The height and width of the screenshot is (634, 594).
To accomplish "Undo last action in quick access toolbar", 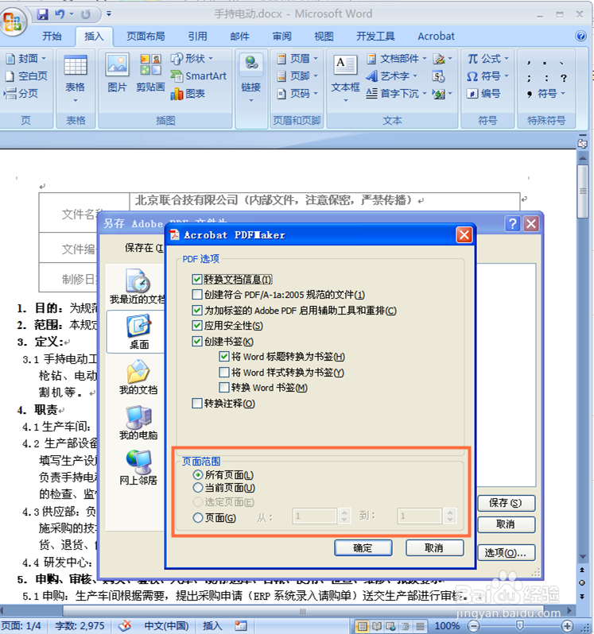I will 60,14.
